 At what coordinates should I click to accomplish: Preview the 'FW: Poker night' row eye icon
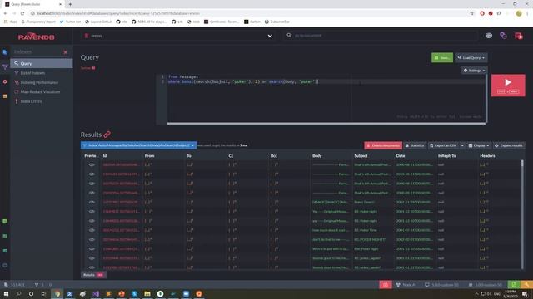click(x=92, y=249)
